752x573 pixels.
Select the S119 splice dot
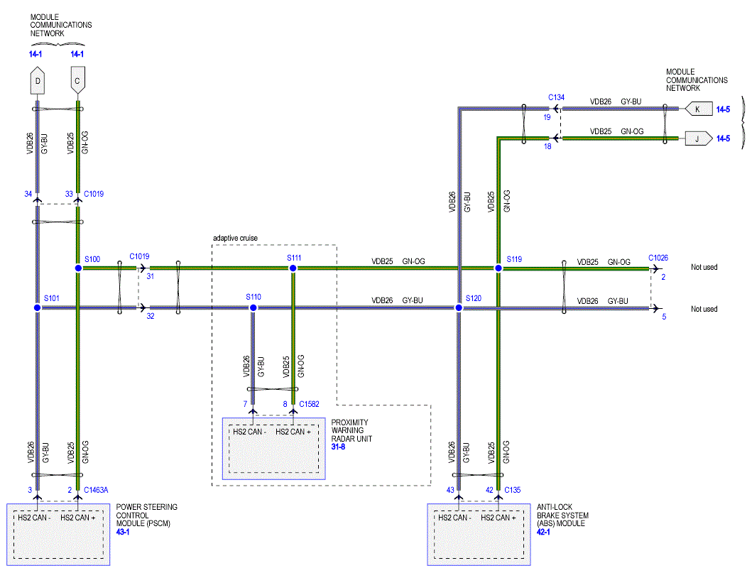pos(498,268)
